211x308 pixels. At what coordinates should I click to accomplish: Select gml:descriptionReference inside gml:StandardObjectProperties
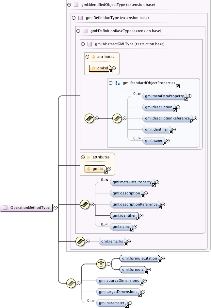click(168, 118)
